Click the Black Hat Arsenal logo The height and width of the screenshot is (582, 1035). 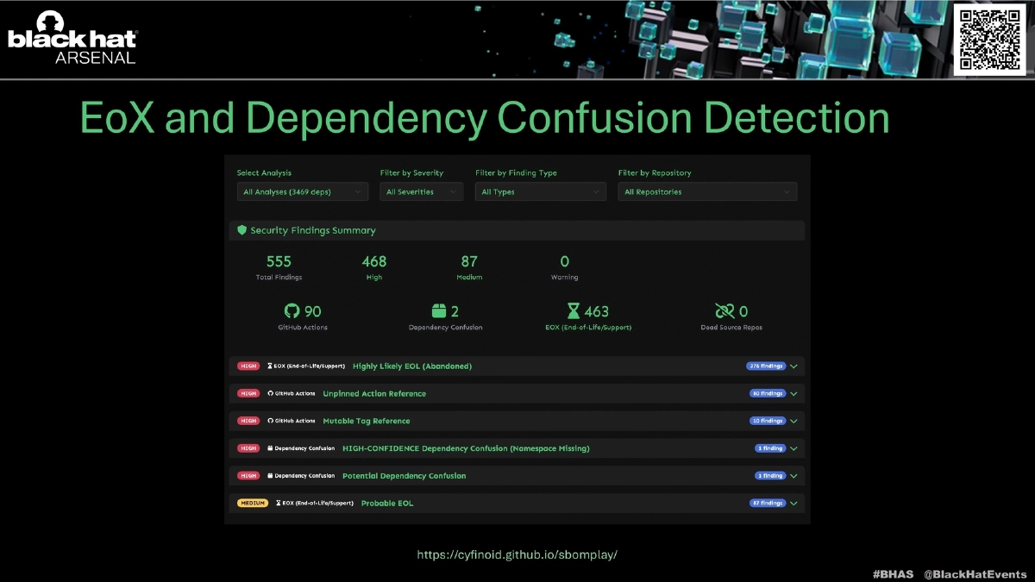72,39
